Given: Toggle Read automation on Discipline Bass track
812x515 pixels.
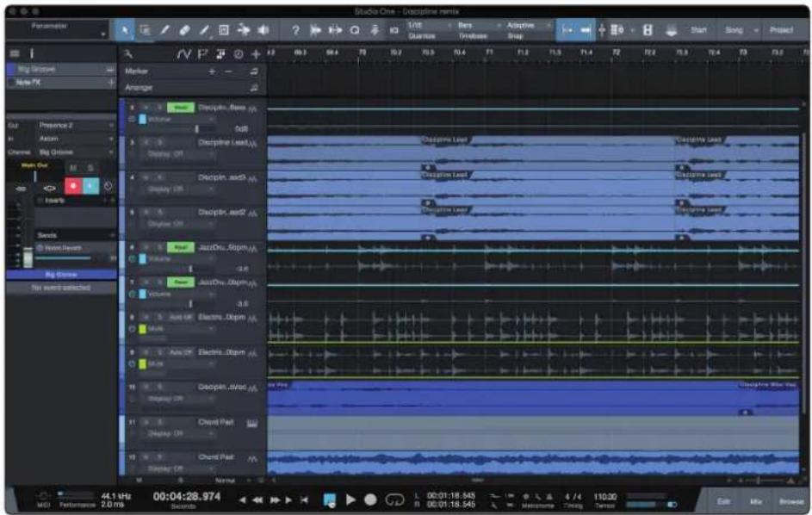Looking at the screenshot, I should pos(180,108).
